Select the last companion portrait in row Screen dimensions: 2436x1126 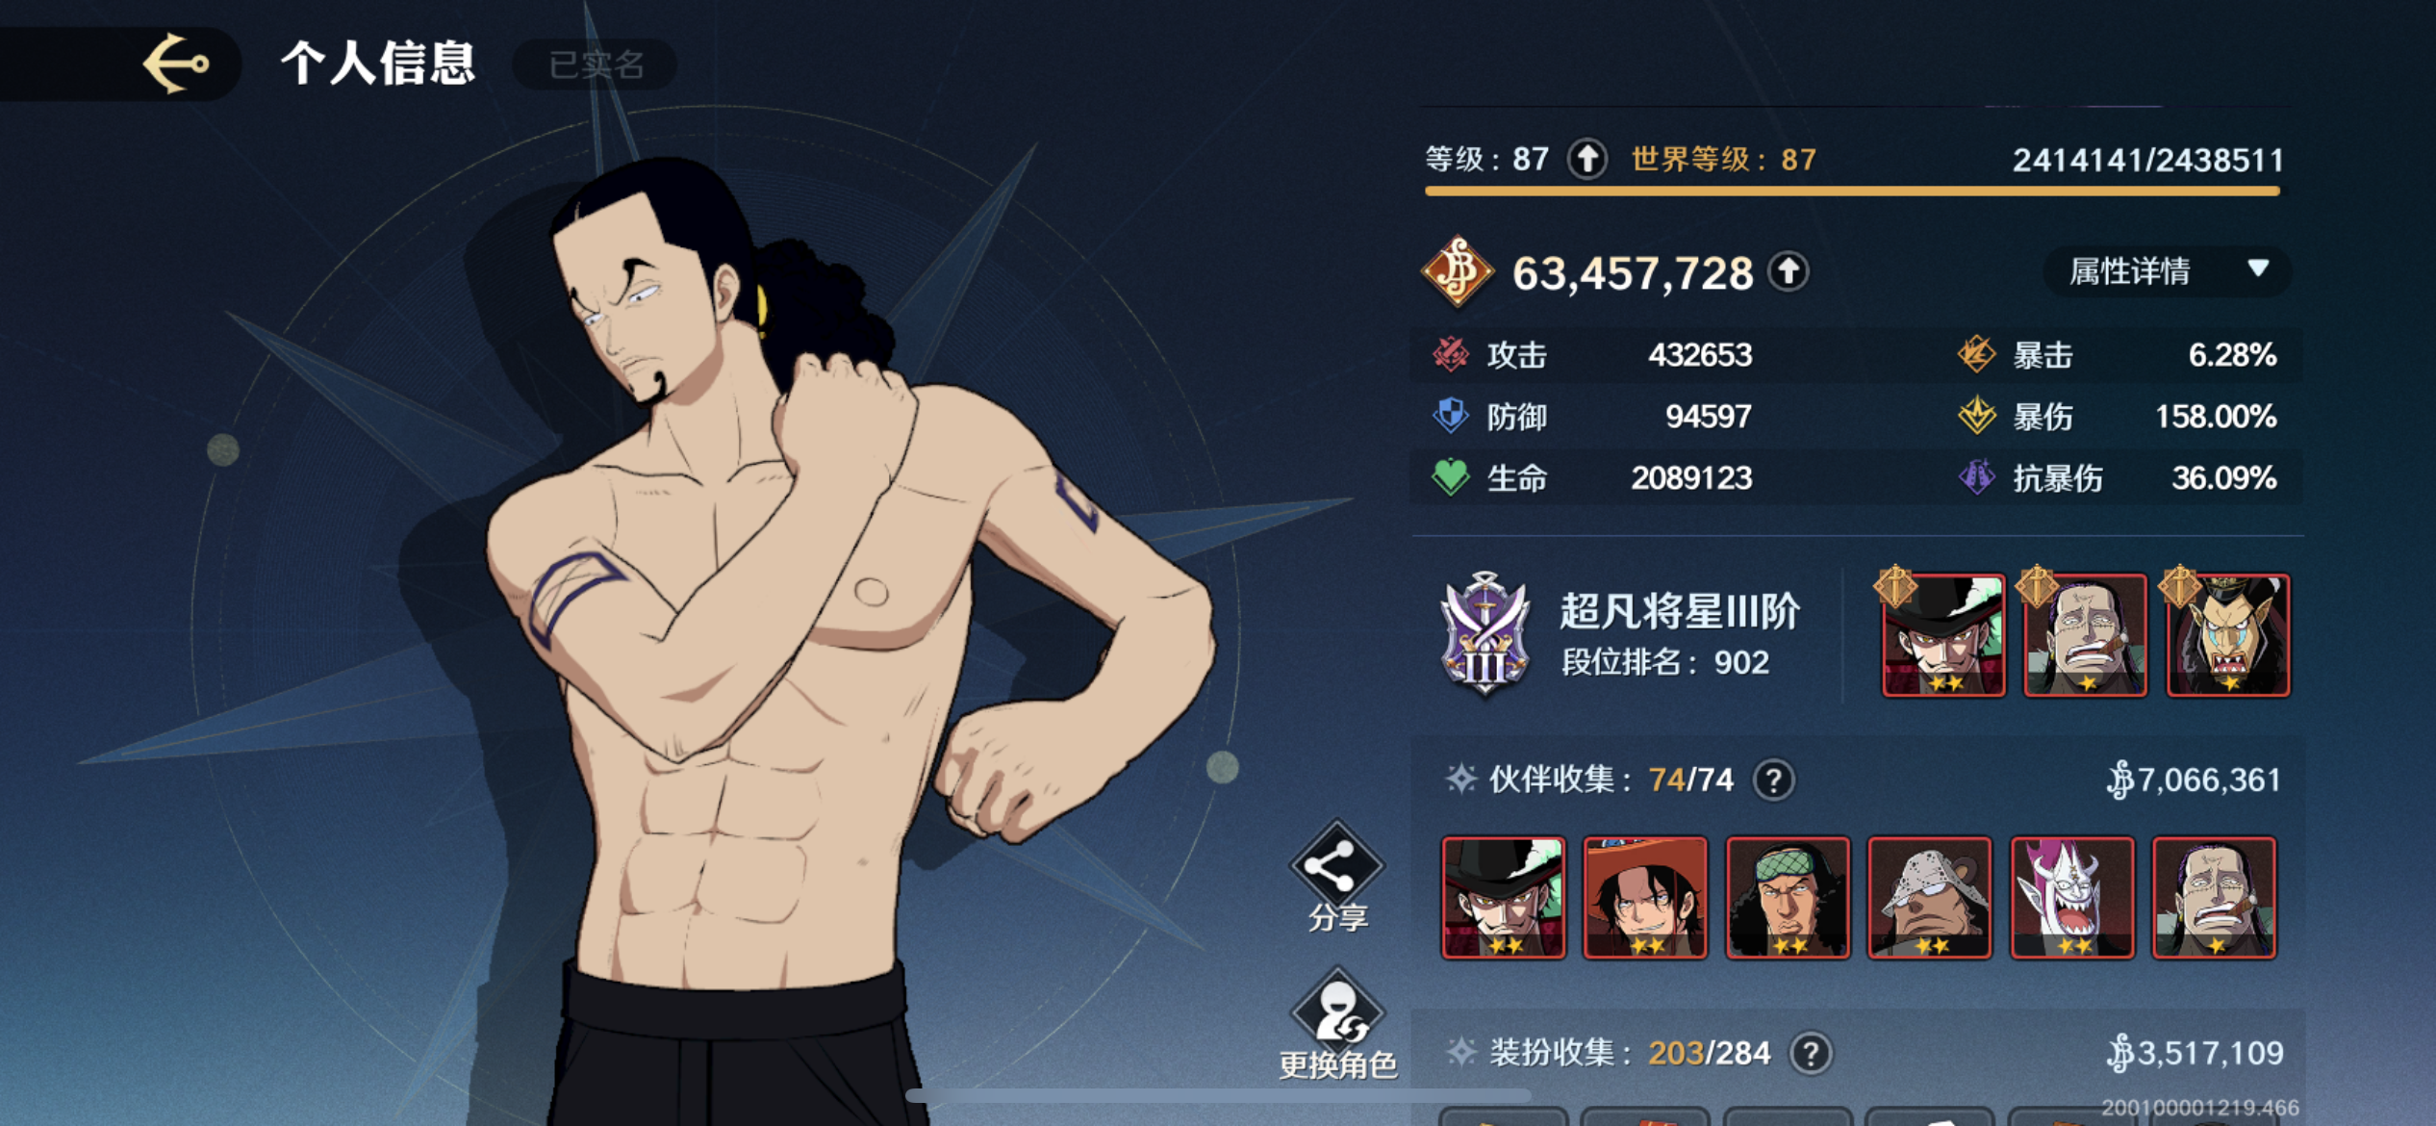coord(2214,898)
